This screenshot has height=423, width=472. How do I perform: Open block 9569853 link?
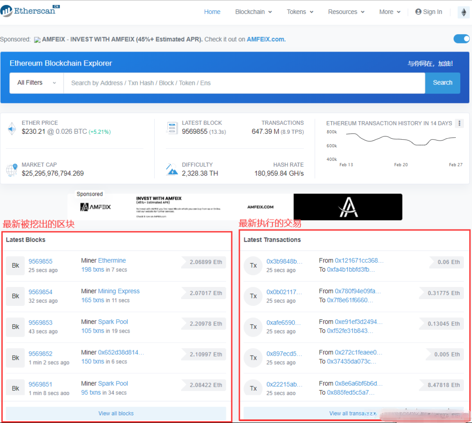[40, 322]
